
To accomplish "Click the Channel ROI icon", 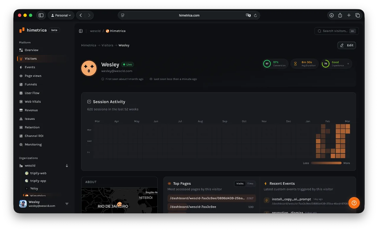I will [21, 136].
